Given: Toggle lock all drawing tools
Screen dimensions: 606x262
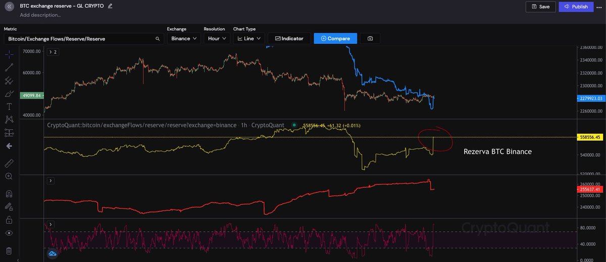Looking at the screenshot, I should point(9,220).
